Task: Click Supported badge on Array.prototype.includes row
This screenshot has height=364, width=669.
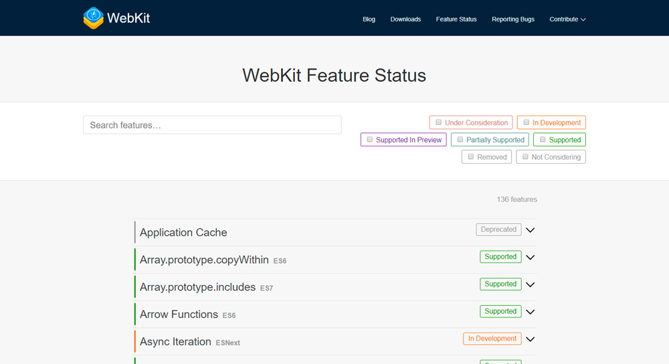Action: [x=500, y=284]
